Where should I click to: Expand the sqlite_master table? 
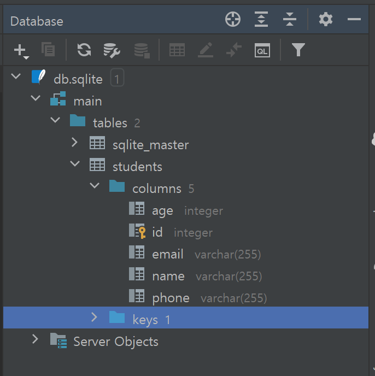coord(75,142)
